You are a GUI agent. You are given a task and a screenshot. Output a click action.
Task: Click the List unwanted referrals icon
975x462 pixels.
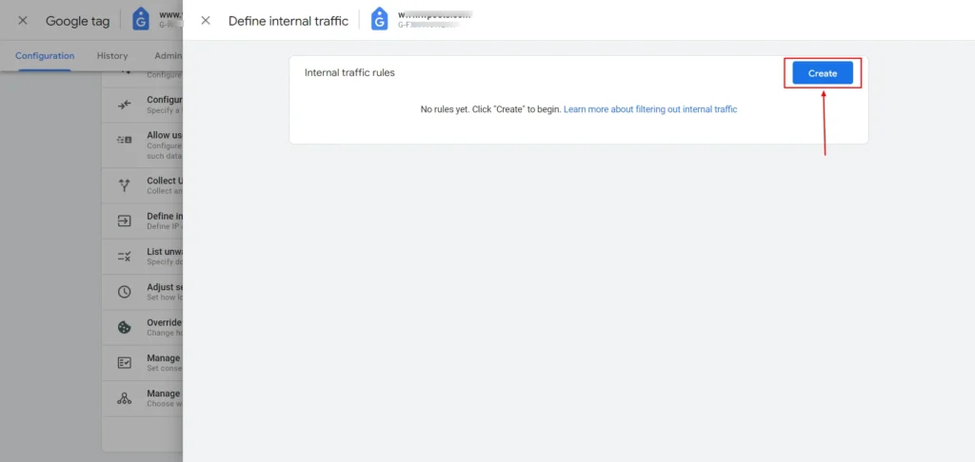pyautogui.click(x=125, y=256)
